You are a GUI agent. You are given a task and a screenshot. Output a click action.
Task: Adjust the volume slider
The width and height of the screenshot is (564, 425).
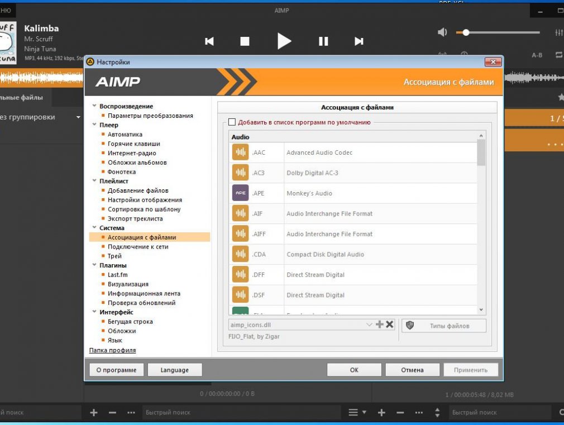click(498, 32)
